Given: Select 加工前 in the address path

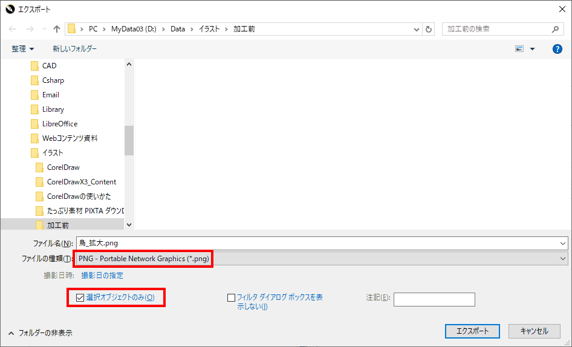Looking at the screenshot, I should click(x=244, y=29).
